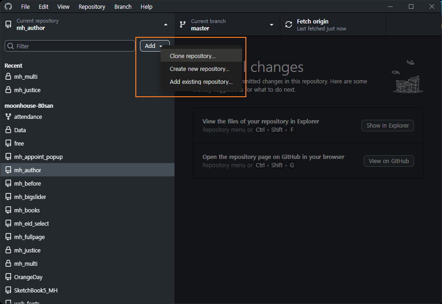Click the repo icon next to OrangeDay

point(8,277)
